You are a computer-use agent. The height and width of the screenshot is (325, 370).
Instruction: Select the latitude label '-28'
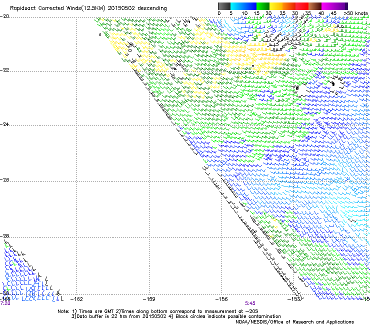point(4,236)
